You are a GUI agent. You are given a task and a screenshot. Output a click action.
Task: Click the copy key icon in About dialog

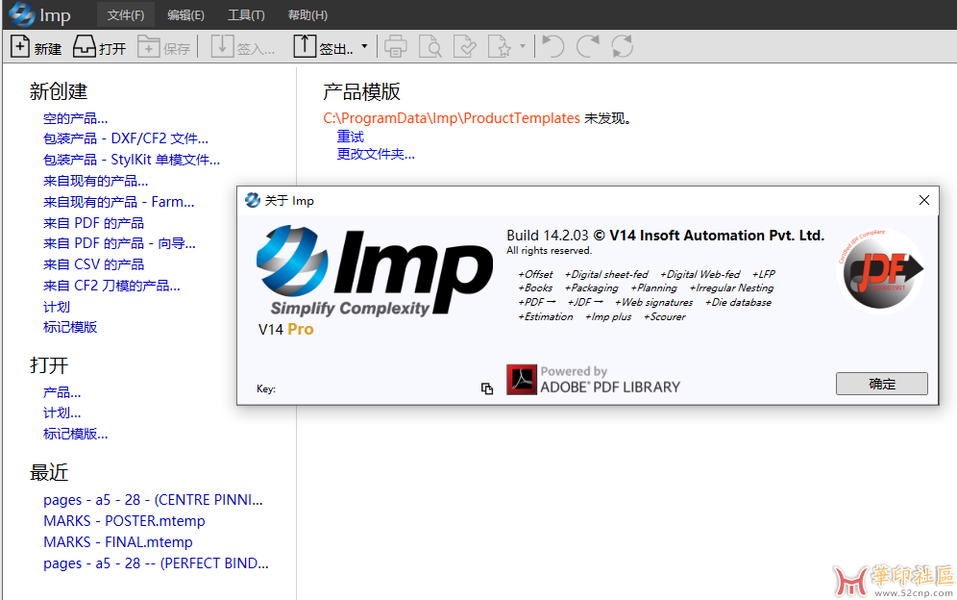point(486,388)
